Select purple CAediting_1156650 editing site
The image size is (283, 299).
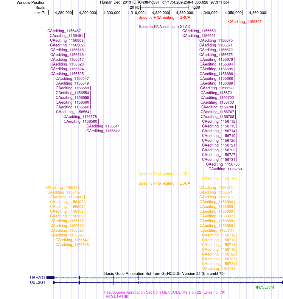(199, 31)
